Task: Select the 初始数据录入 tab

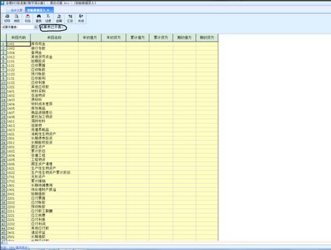Action: (36, 10)
